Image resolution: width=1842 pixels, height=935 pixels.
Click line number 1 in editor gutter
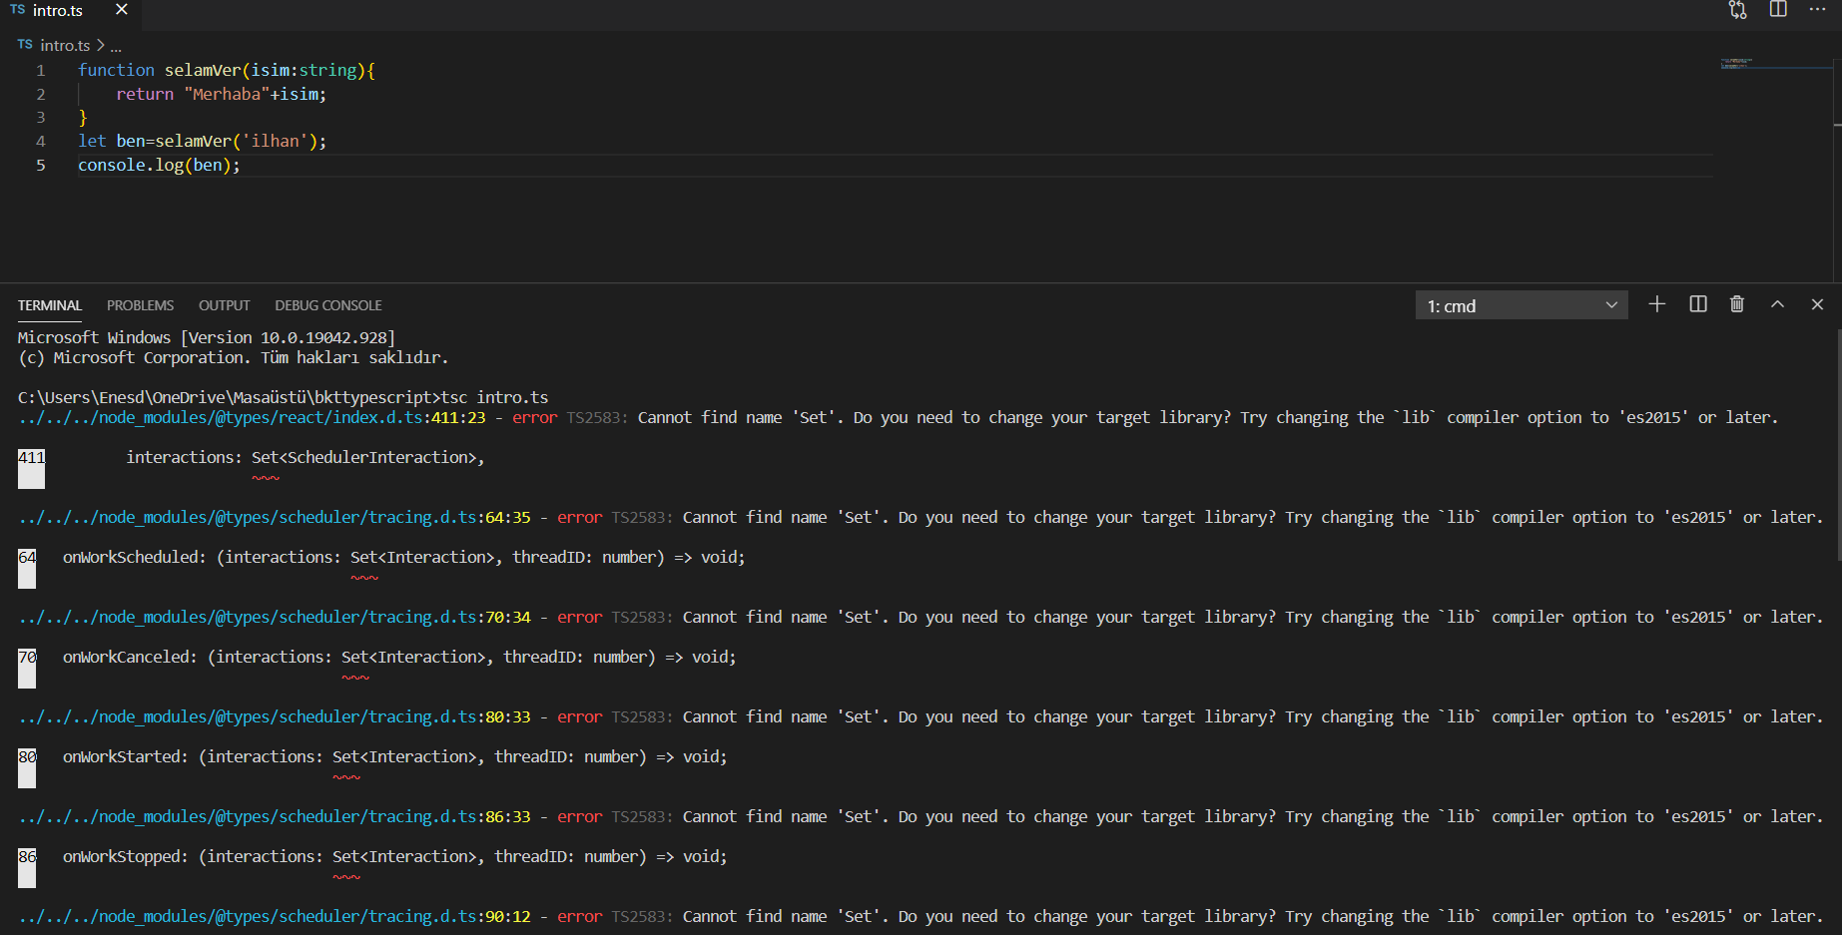coord(41,71)
